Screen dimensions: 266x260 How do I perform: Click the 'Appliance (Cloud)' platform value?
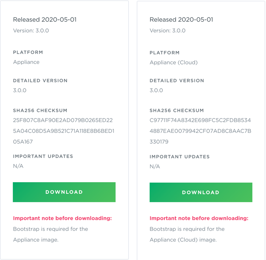coord(173,62)
